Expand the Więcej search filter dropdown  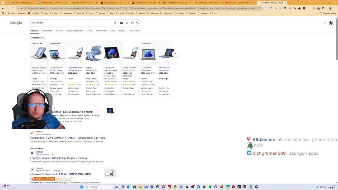(122, 31)
